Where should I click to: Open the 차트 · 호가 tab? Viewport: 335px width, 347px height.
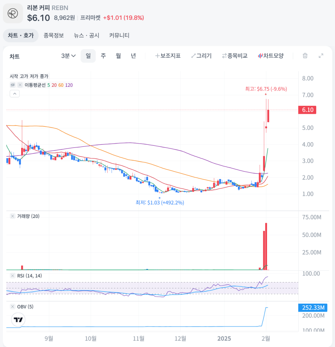21,35
